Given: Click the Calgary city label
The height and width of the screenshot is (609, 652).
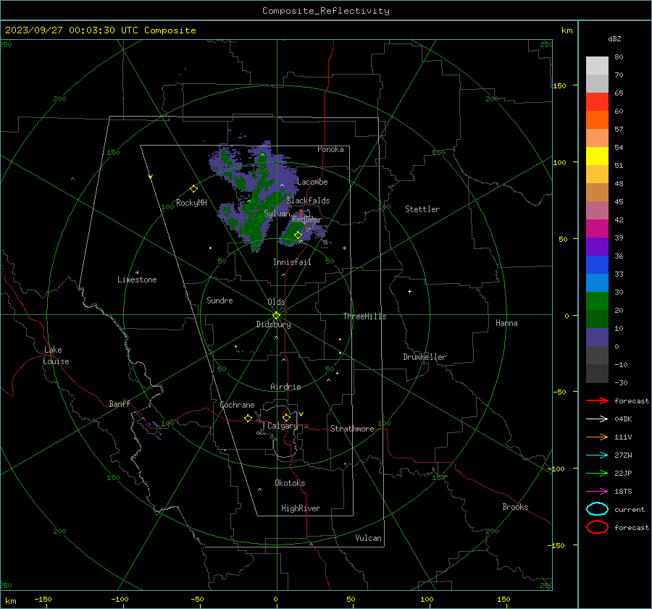Looking at the screenshot, I should pos(283,426).
